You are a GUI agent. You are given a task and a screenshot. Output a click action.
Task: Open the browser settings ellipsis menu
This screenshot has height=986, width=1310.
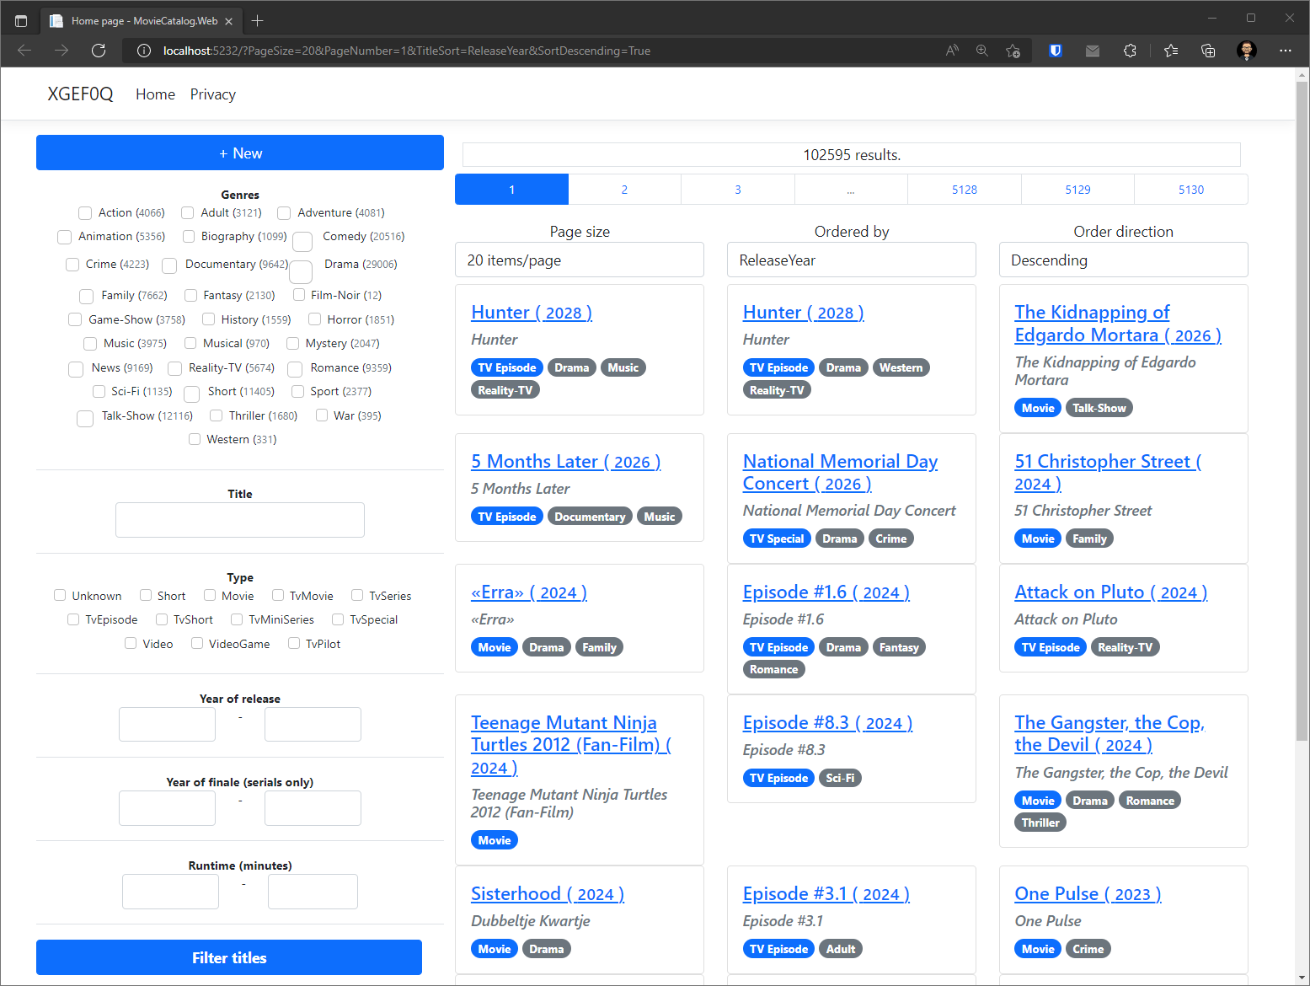[1285, 51]
